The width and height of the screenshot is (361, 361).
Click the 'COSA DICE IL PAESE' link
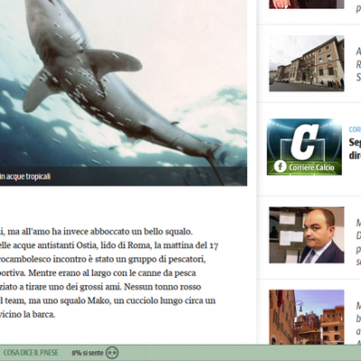31,353
